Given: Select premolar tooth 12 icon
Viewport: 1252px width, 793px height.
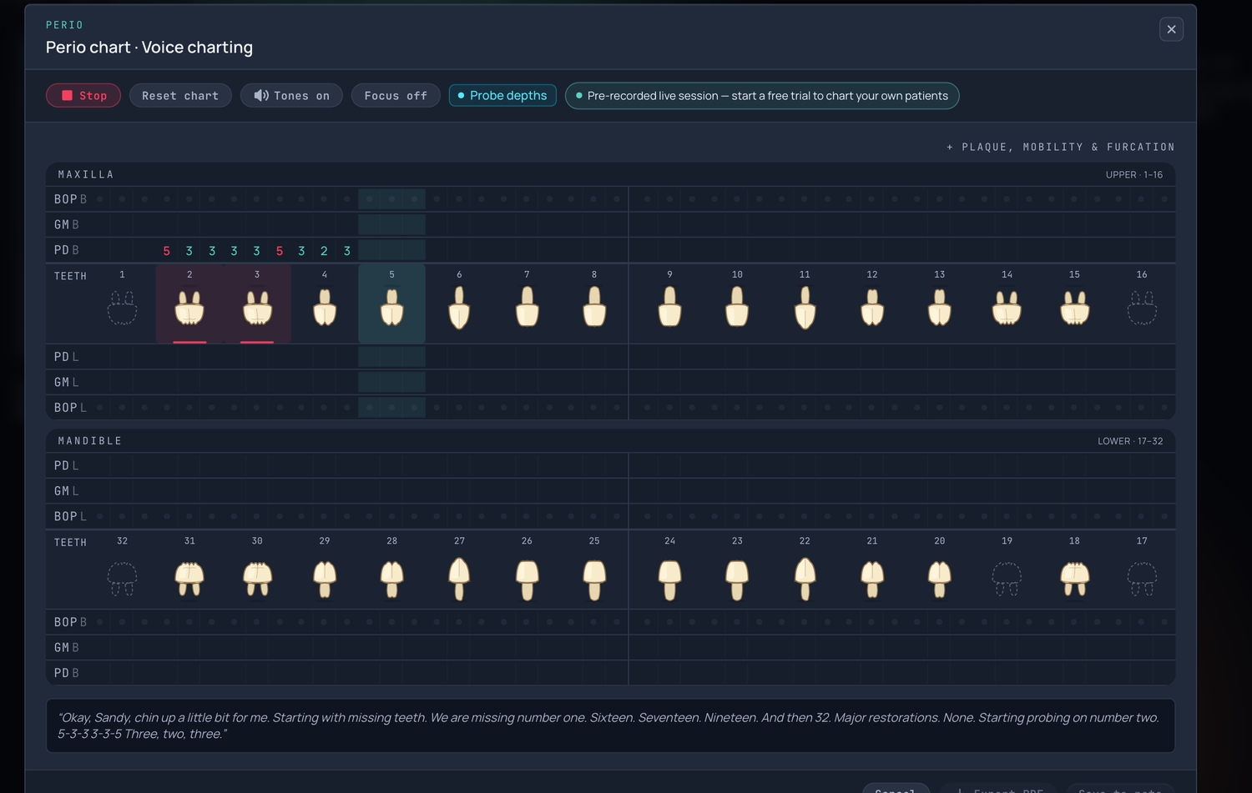Looking at the screenshot, I should tap(872, 308).
